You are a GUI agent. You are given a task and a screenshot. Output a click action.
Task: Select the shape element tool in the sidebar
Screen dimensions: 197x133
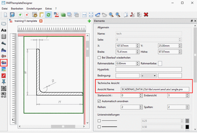click(x=4, y=24)
